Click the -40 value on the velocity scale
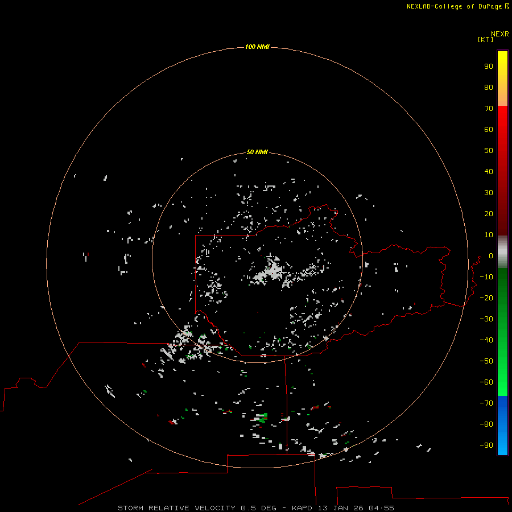The image size is (512, 512). pyautogui.click(x=486, y=340)
